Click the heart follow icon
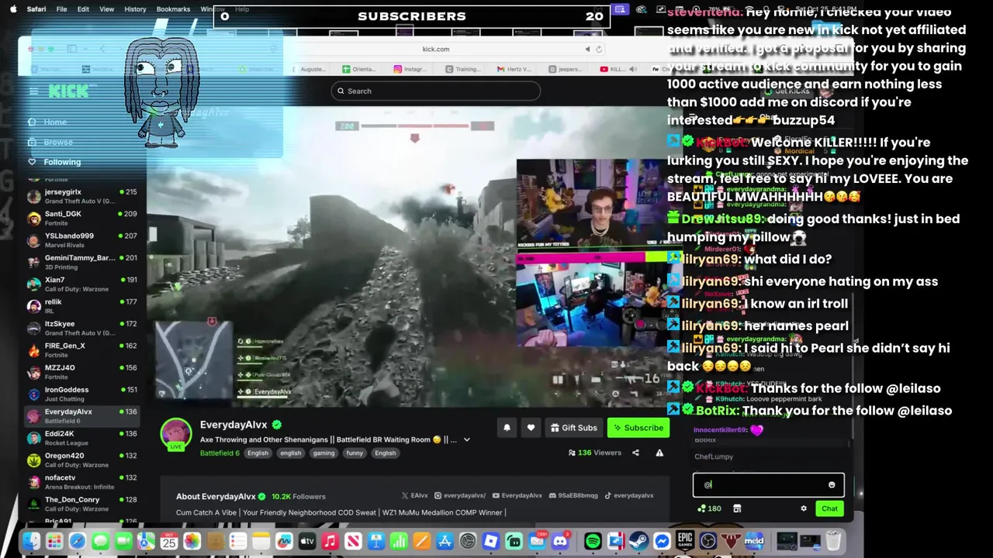This screenshot has height=558, width=993. [531, 427]
